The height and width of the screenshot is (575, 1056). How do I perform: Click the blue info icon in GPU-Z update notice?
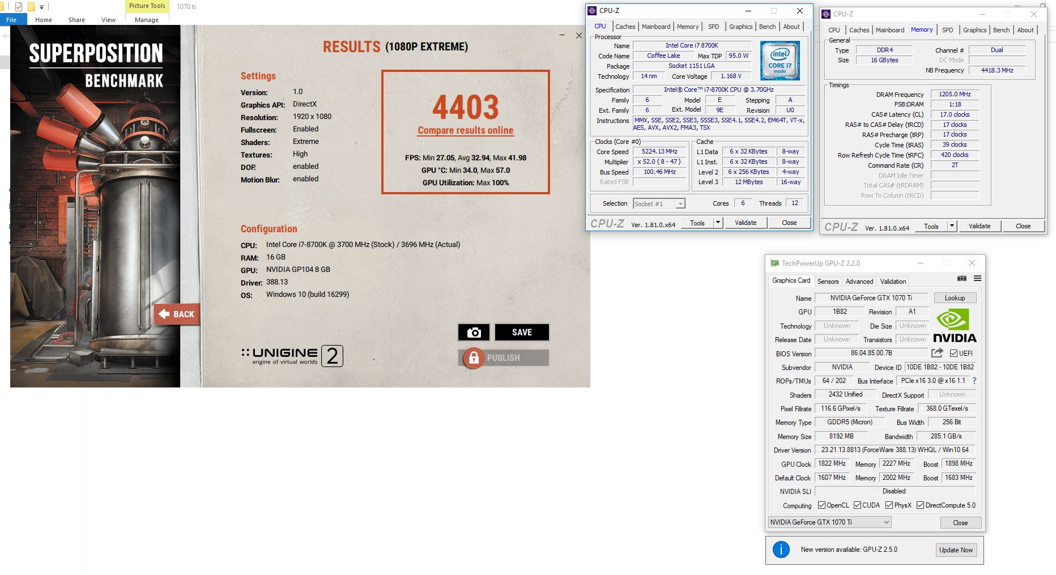[x=781, y=550]
